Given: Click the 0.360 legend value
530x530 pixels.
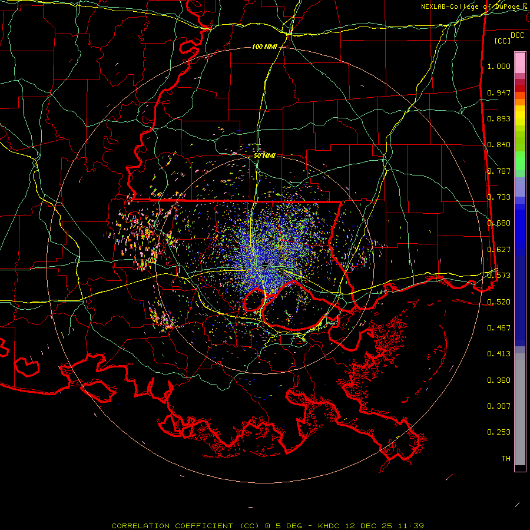Looking at the screenshot, I should [x=499, y=380].
